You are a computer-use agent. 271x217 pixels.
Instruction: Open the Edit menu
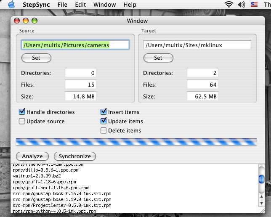click(x=80, y=5)
